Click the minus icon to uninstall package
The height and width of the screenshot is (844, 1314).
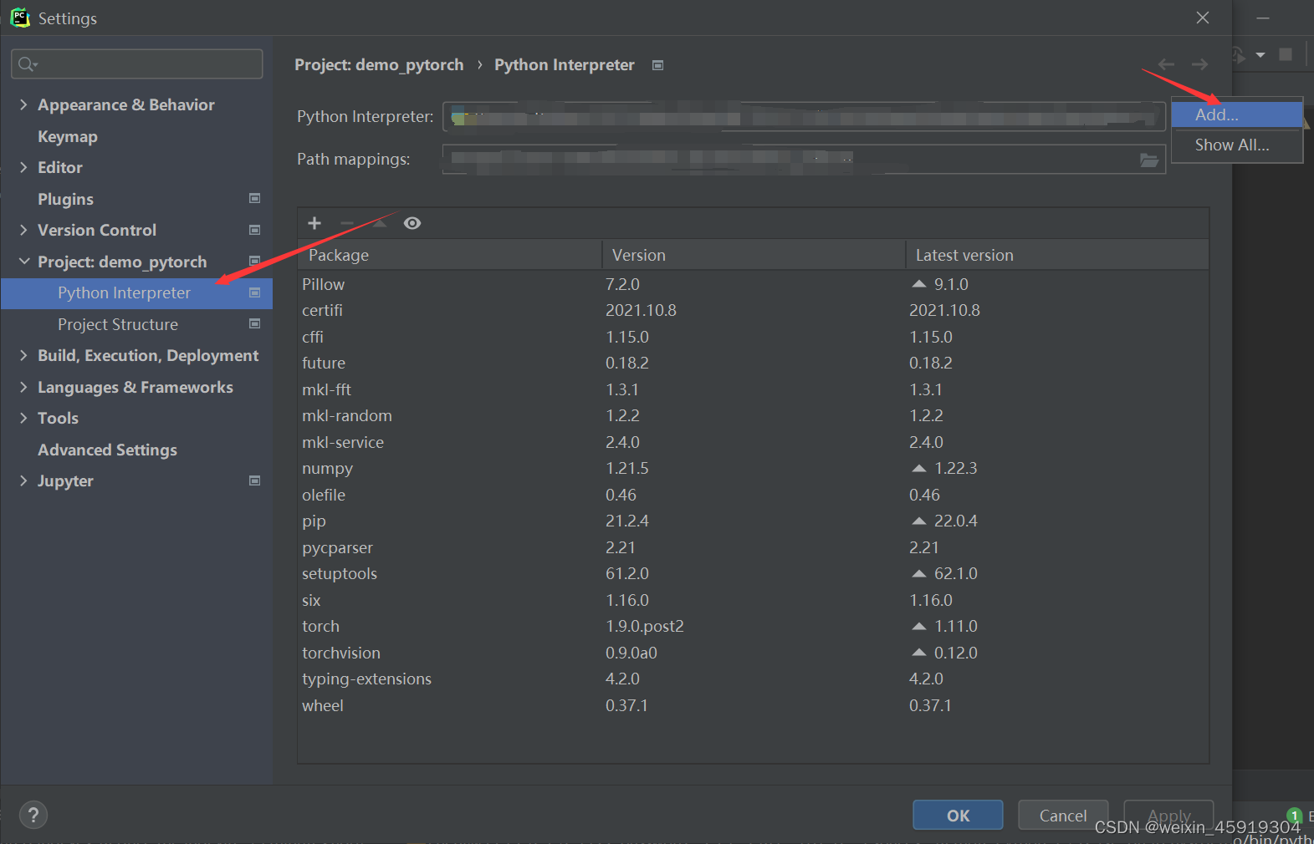point(347,223)
